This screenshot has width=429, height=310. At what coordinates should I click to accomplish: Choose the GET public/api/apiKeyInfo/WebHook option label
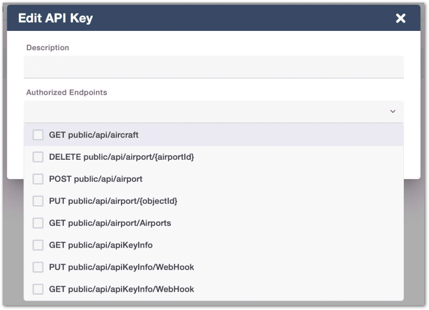coord(122,289)
